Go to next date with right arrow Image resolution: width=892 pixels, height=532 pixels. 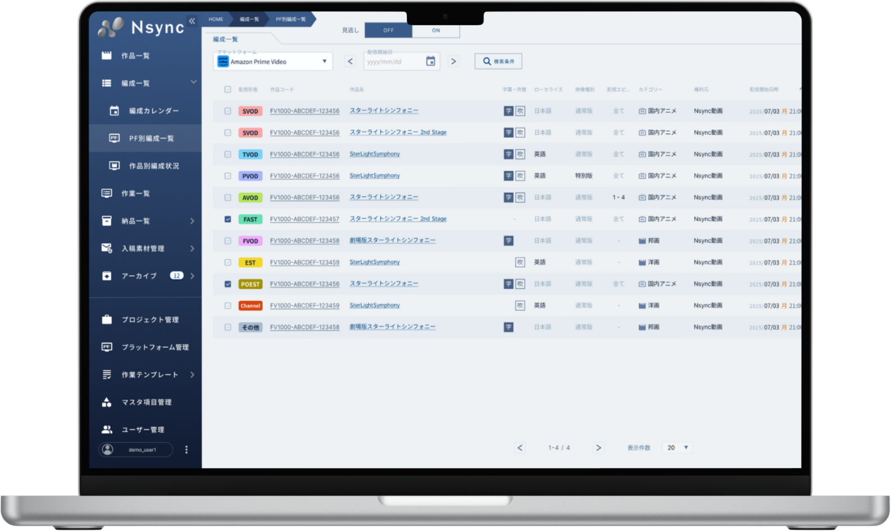453,61
